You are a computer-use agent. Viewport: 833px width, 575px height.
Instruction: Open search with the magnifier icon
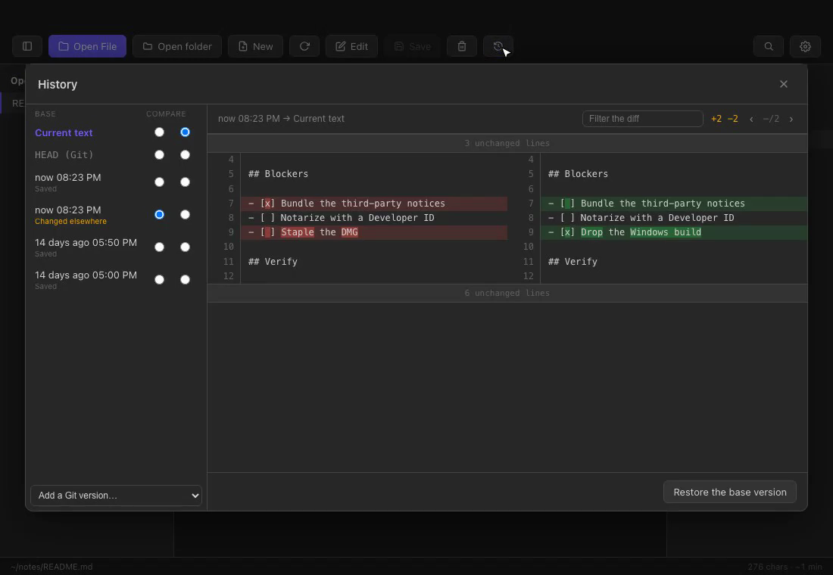click(x=768, y=46)
